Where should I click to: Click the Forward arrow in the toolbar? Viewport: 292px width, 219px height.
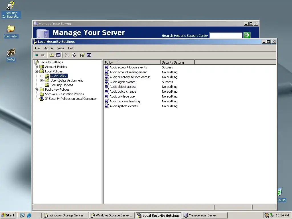pyautogui.click(x=43, y=55)
